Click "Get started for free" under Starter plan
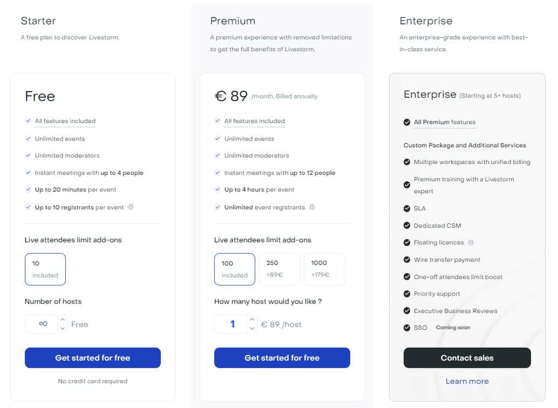The width and height of the screenshot is (558, 408). 92,357
